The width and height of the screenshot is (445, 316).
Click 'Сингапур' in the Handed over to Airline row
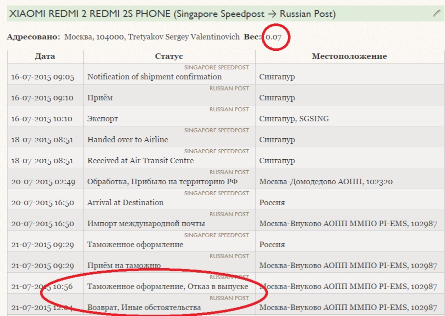(x=277, y=140)
